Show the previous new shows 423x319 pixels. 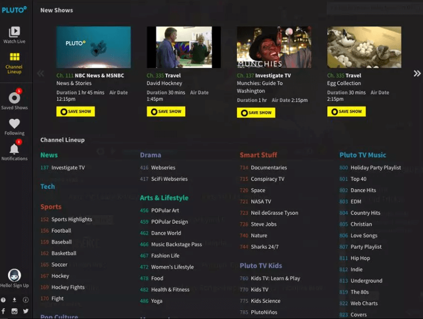[41, 73]
